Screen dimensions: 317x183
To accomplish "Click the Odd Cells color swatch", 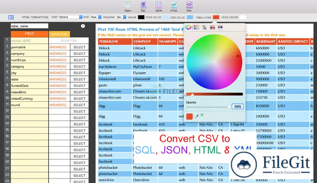I will pyautogui.click(x=190, y=17).
